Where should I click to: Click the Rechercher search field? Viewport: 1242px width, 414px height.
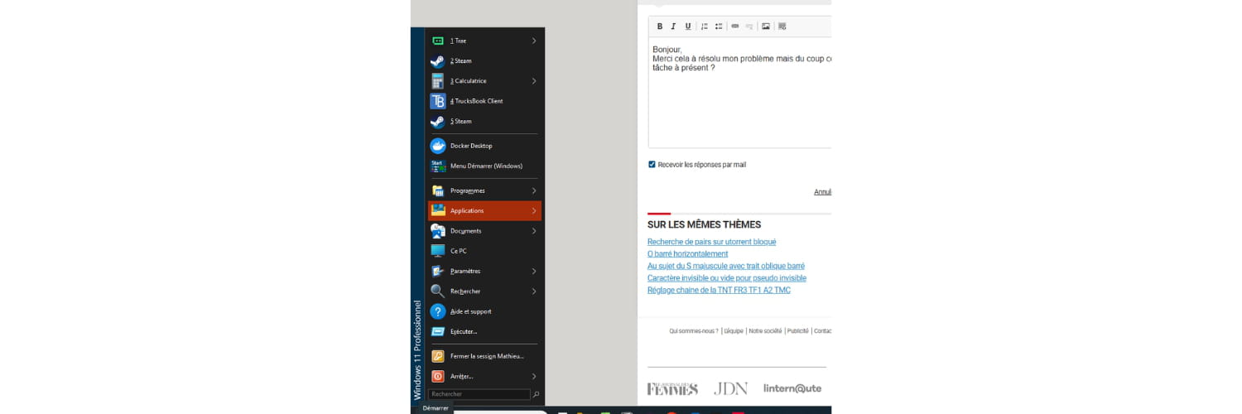(x=479, y=394)
